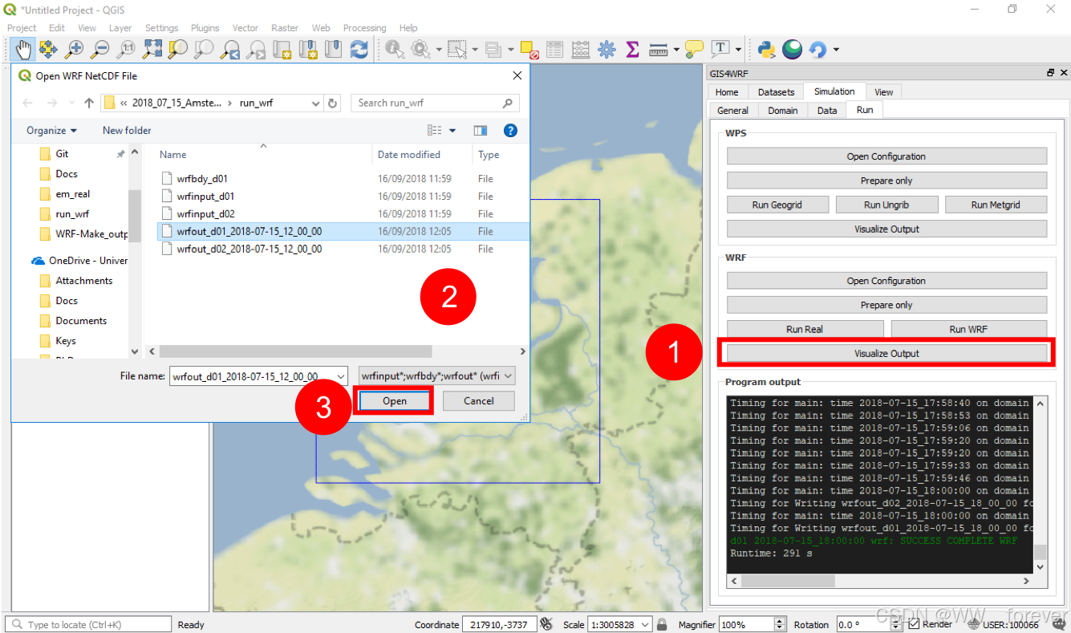Open the plugin reloader dropdown arrow
The height and width of the screenshot is (633, 1071).
coord(836,50)
